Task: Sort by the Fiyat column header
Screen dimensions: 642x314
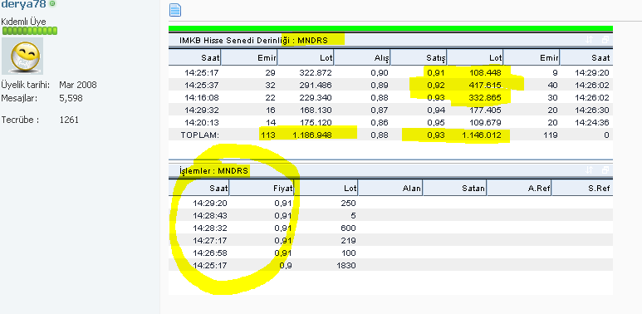Action: [262, 189]
